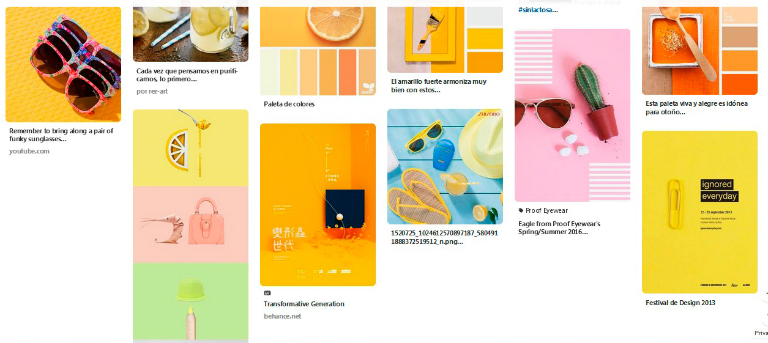Viewport: 768px width, 343px height.
Task: Click the 'por rez-art' attribution
Action: point(152,91)
